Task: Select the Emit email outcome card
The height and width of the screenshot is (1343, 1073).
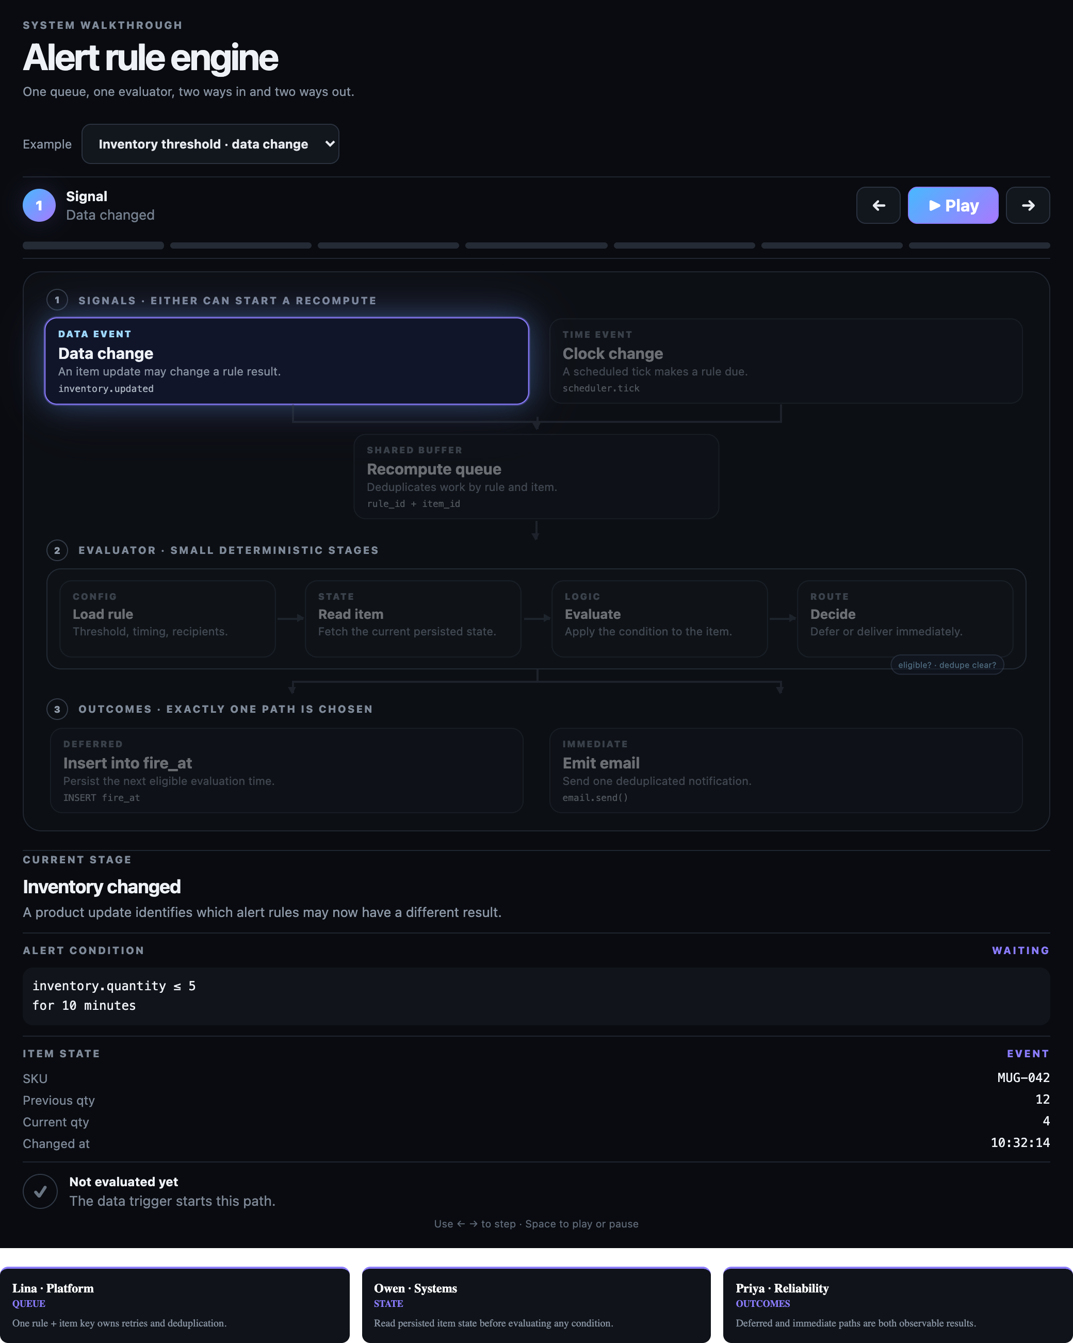Action: 786,771
